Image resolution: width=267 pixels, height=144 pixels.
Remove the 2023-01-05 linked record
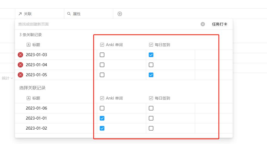[x=20, y=75]
